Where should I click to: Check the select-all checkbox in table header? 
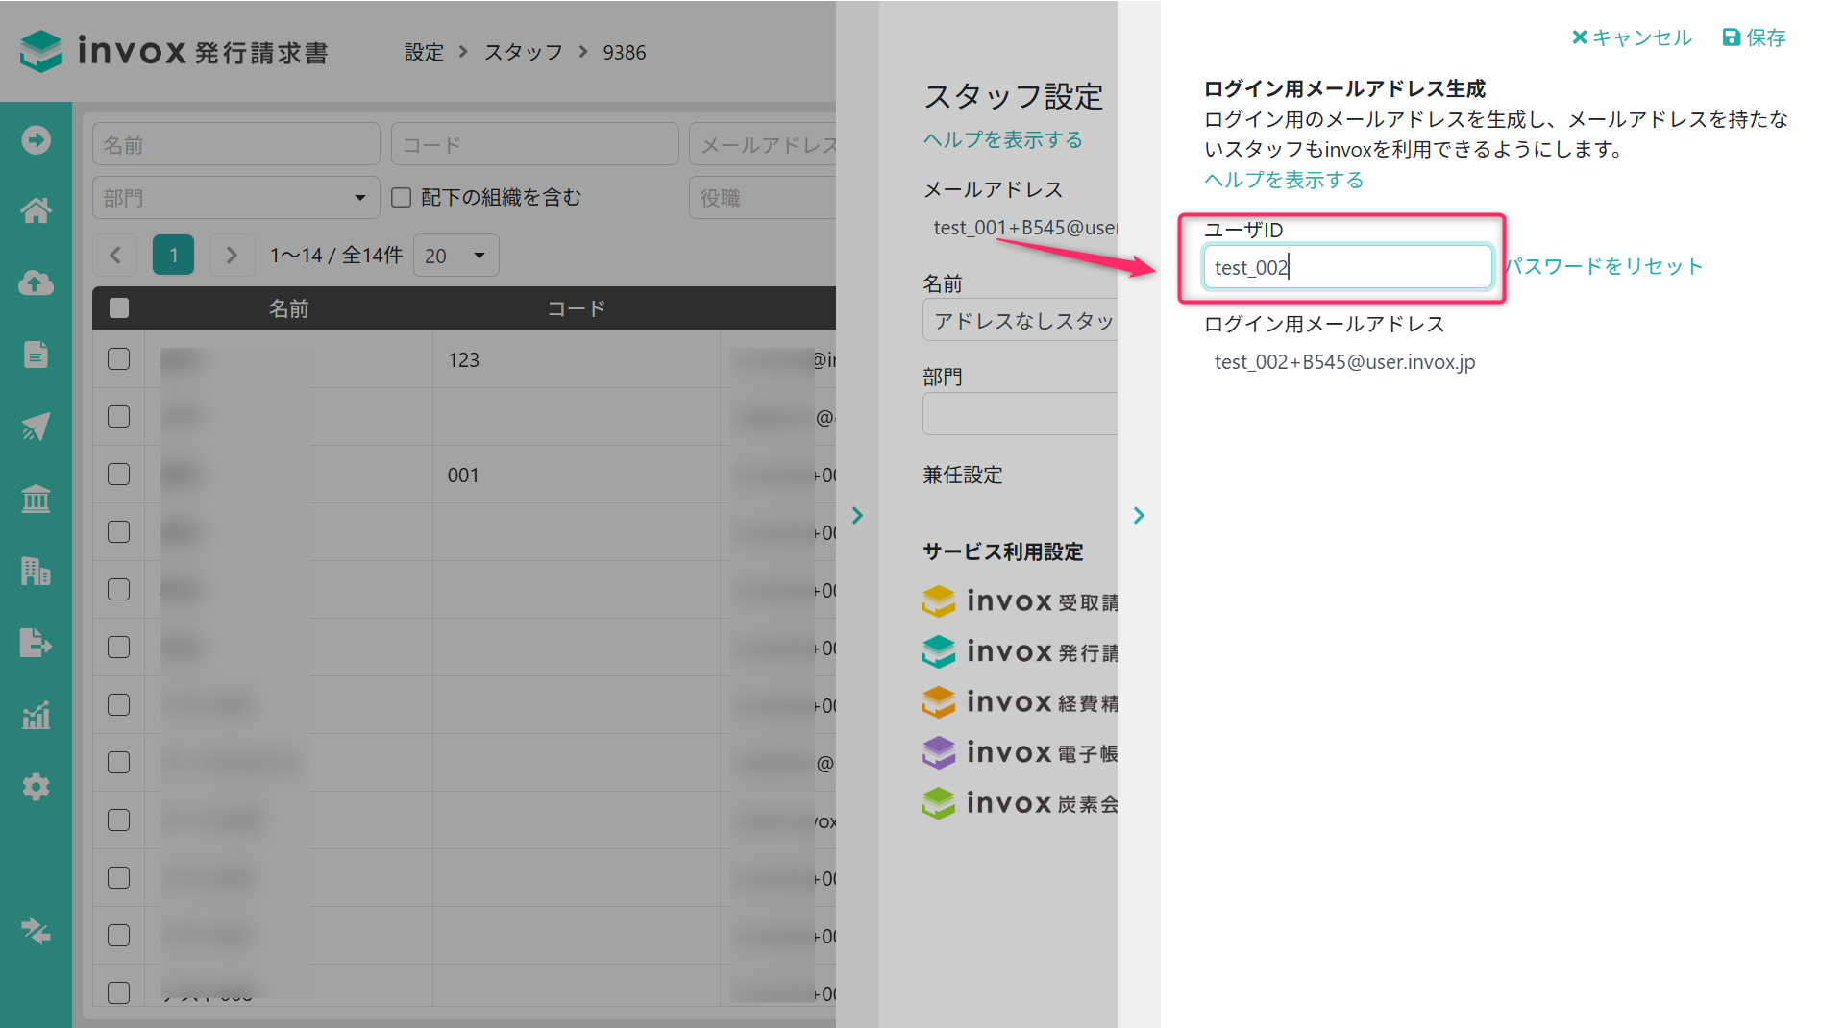tap(119, 308)
